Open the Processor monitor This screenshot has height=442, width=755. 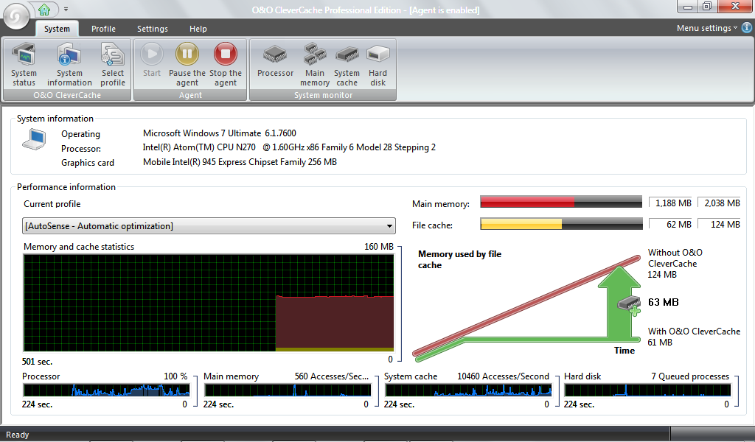point(275,60)
